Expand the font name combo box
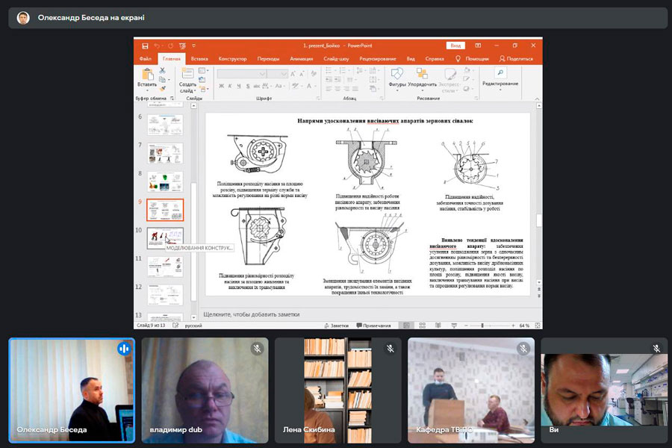This screenshot has height=448, width=672. coord(263,74)
